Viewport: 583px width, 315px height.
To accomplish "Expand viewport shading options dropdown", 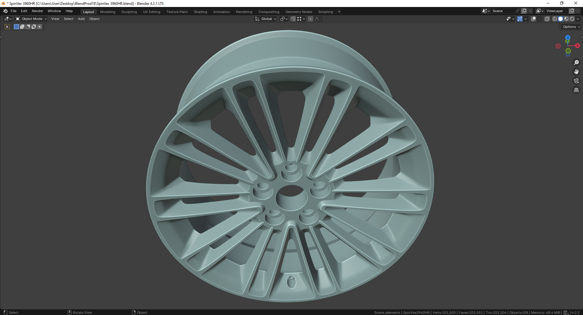I will click(578, 19).
